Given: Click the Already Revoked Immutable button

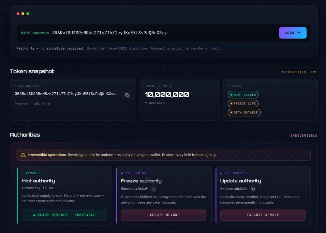Looking at the screenshot, I should 65,215.
